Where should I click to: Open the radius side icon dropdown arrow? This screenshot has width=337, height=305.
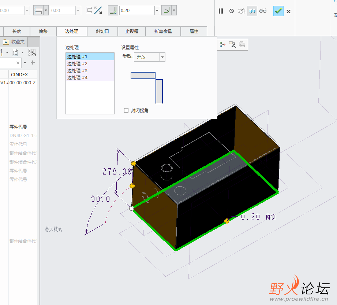(174, 10)
